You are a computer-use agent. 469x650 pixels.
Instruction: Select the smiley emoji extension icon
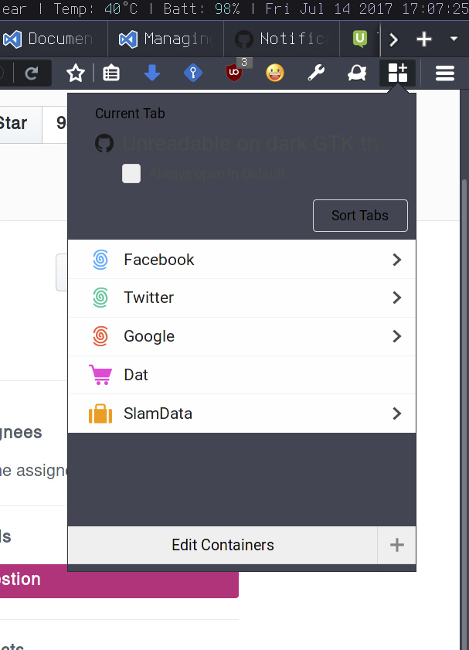pyautogui.click(x=275, y=73)
